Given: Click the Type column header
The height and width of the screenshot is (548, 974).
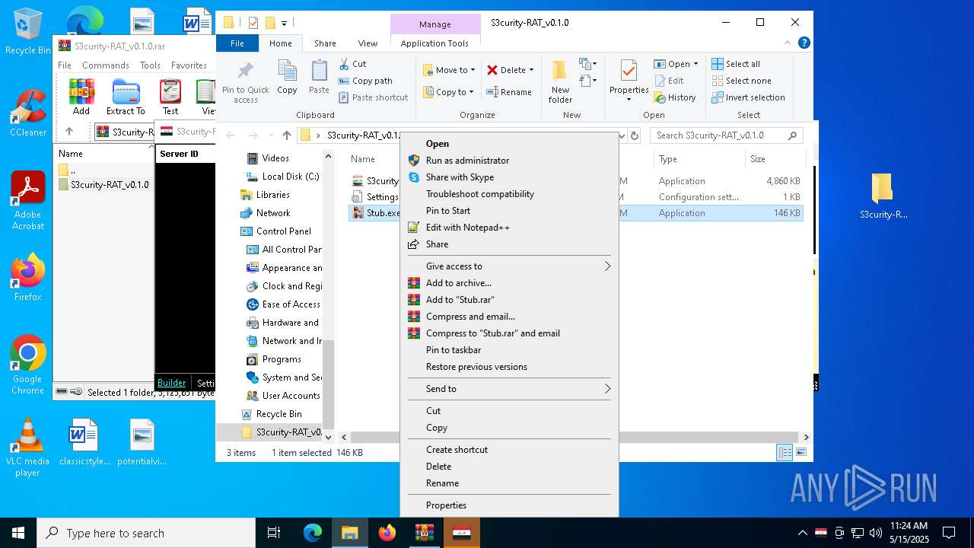Looking at the screenshot, I should [699, 159].
